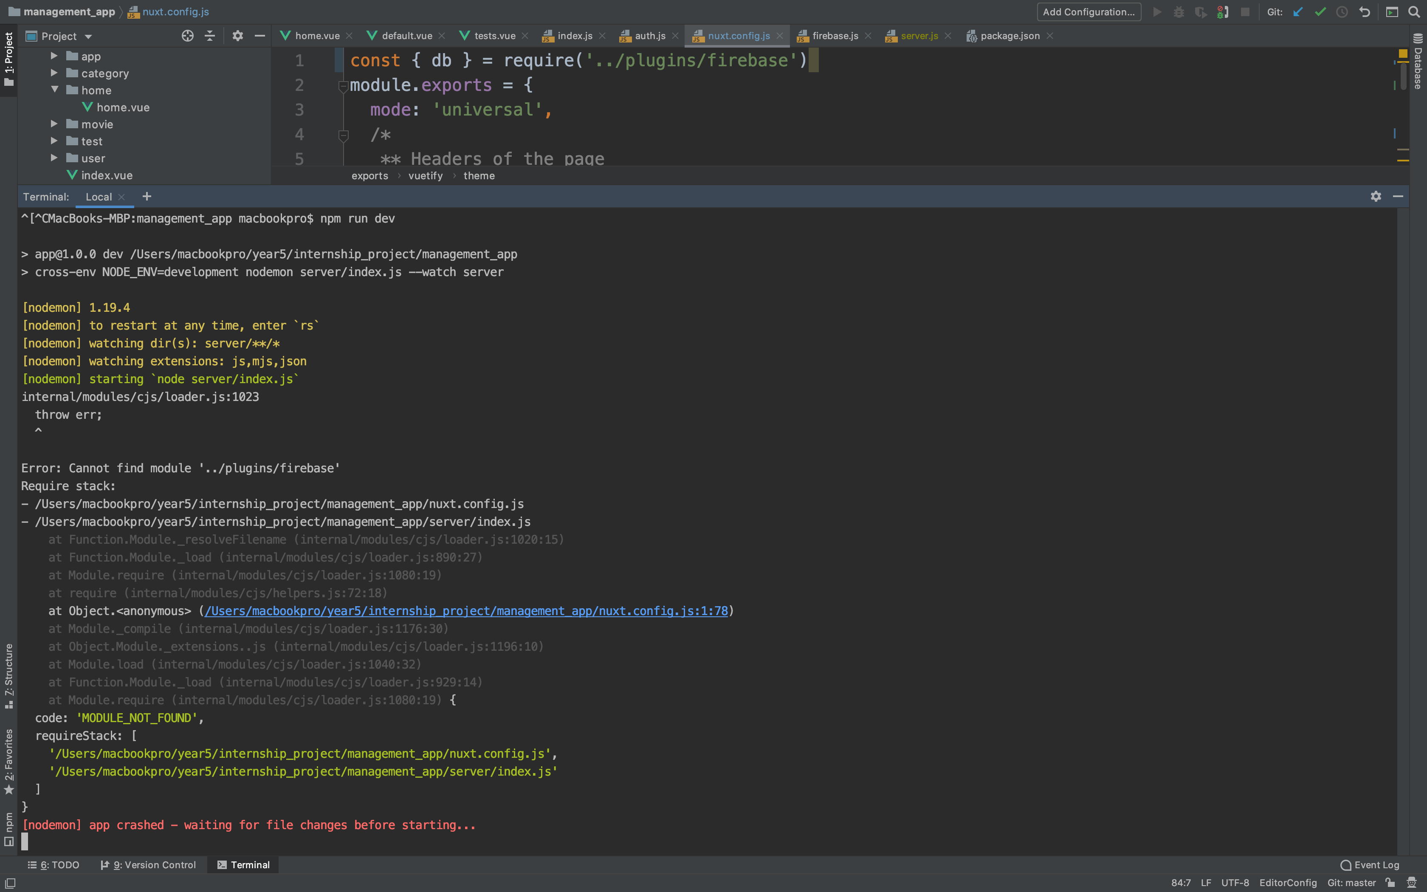Viewport: 1427px width, 892px height.
Task: Commit changes with green checkmark icon
Action: point(1320,12)
